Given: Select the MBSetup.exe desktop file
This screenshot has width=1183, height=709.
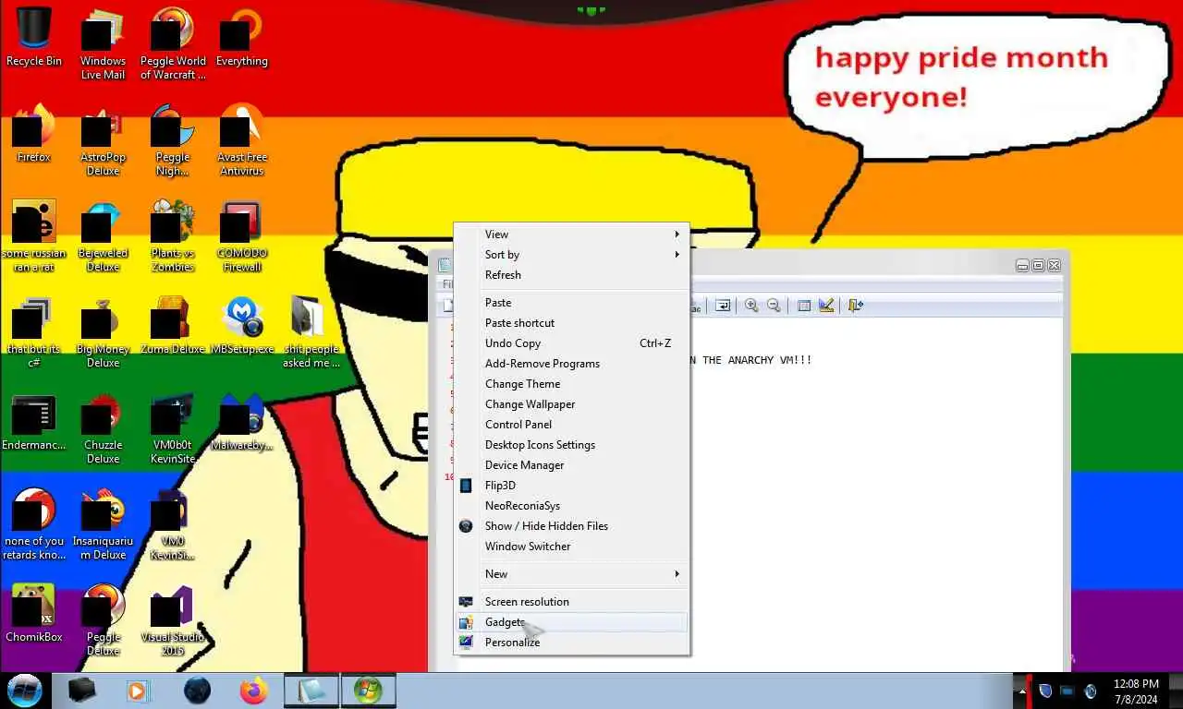Looking at the screenshot, I should tap(241, 325).
